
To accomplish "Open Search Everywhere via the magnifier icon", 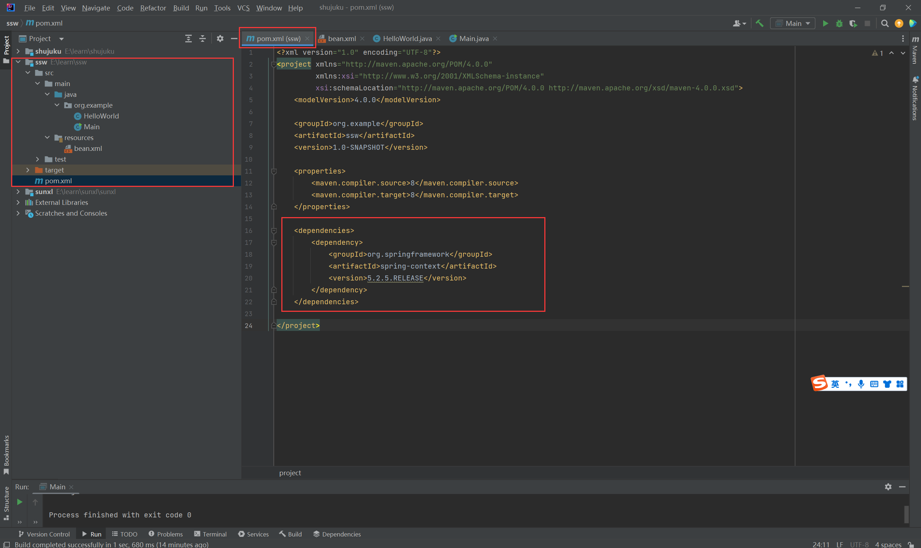I will [884, 24].
